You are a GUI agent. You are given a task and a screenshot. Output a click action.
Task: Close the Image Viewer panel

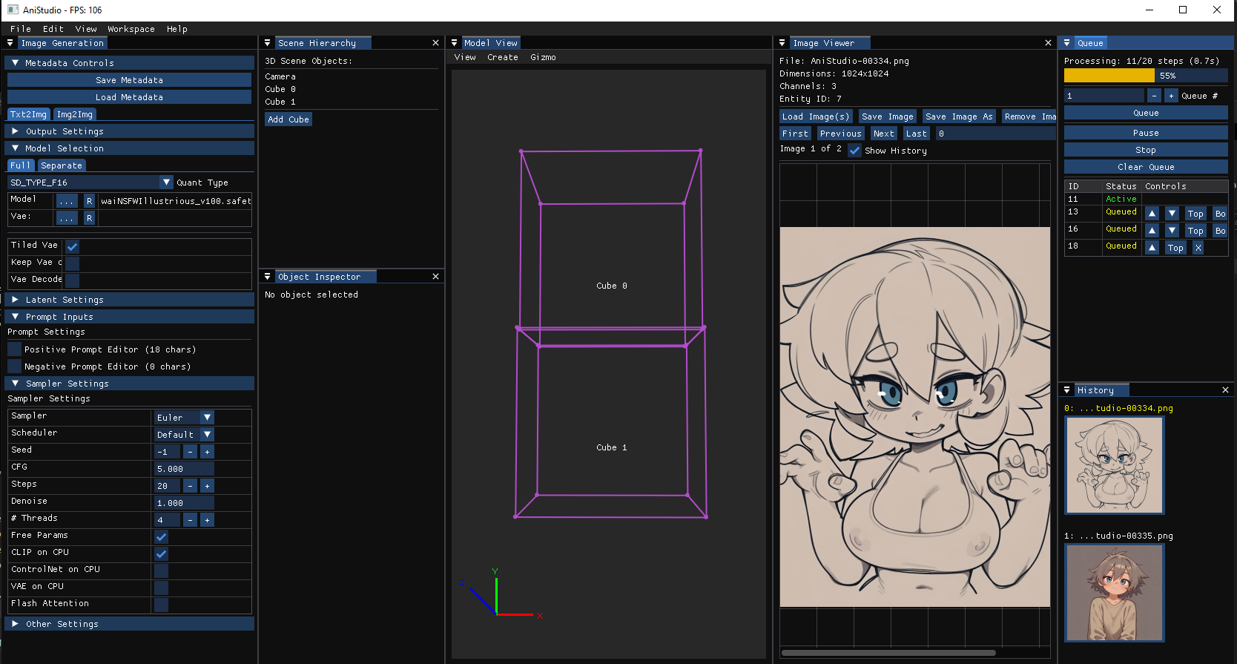pyautogui.click(x=1048, y=43)
